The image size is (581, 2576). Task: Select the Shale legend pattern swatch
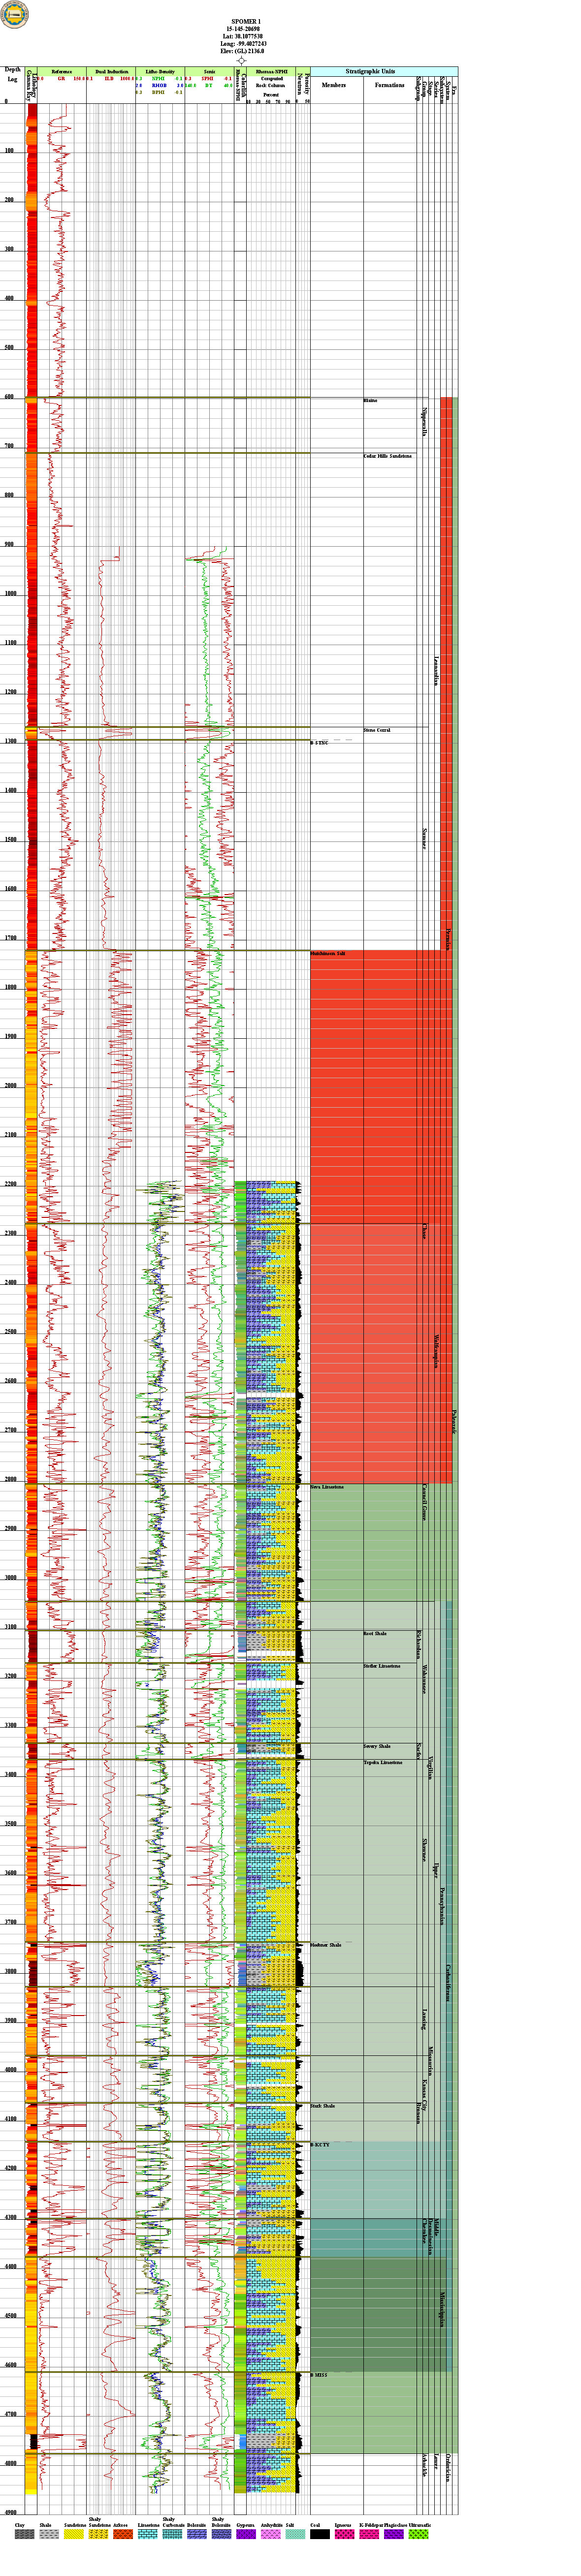click(x=49, y=2535)
